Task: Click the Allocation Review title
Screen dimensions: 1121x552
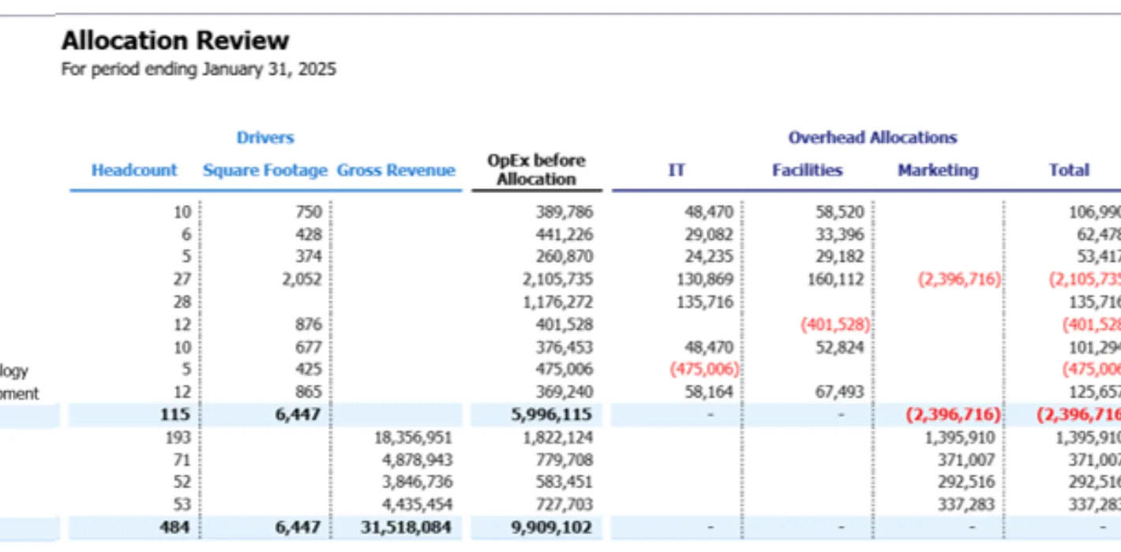Action: pos(175,40)
